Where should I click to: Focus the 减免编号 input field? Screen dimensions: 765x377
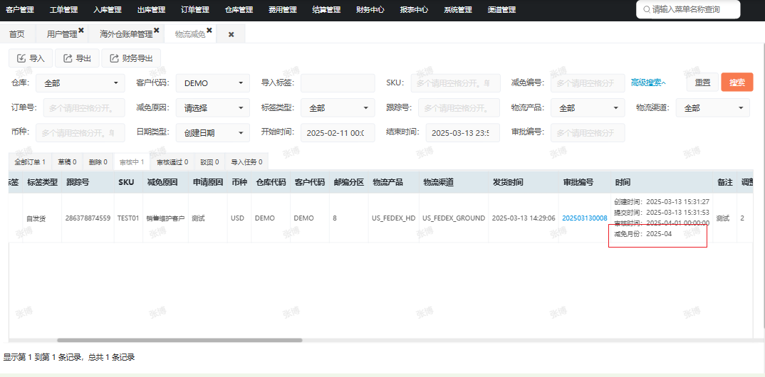pyautogui.click(x=588, y=83)
